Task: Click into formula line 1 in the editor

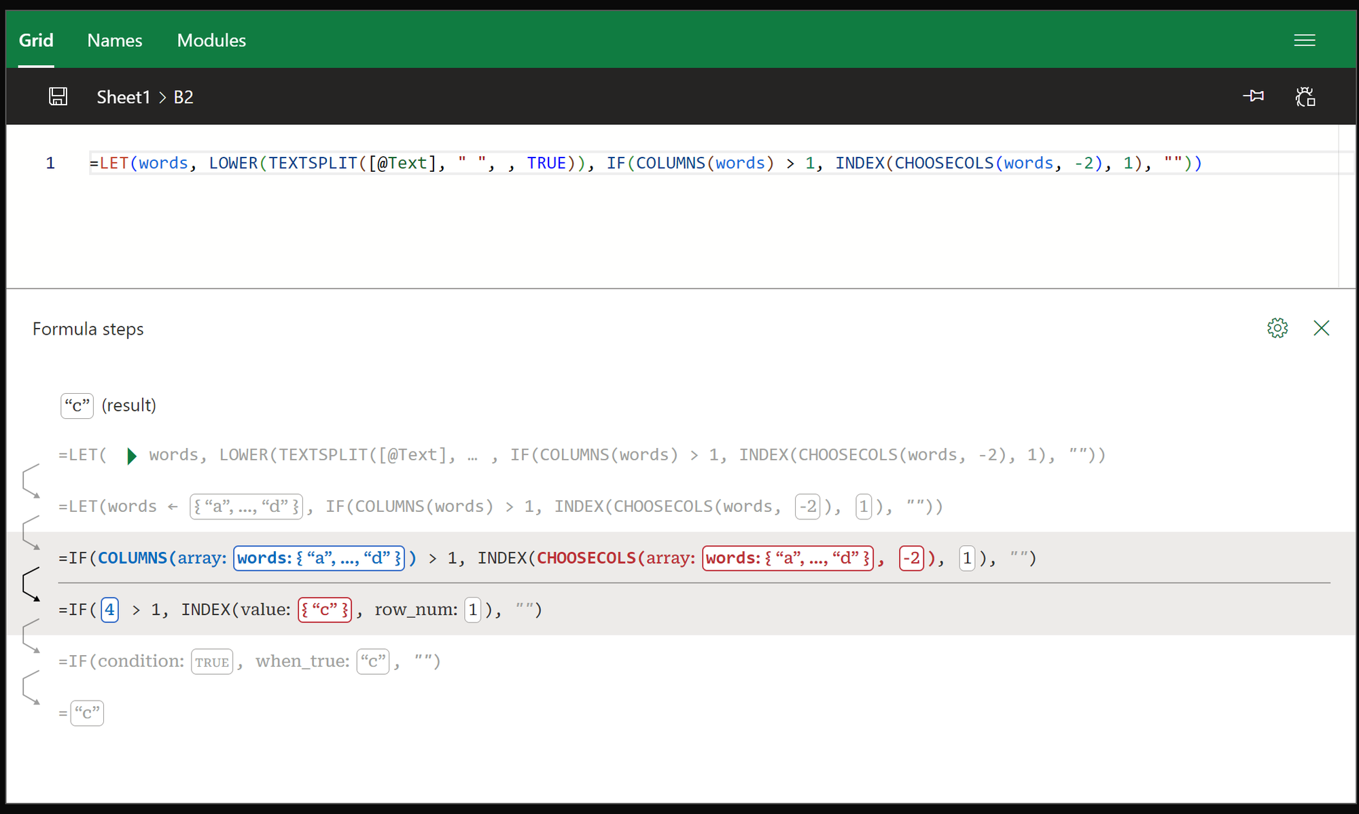Action: click(612, 163)
